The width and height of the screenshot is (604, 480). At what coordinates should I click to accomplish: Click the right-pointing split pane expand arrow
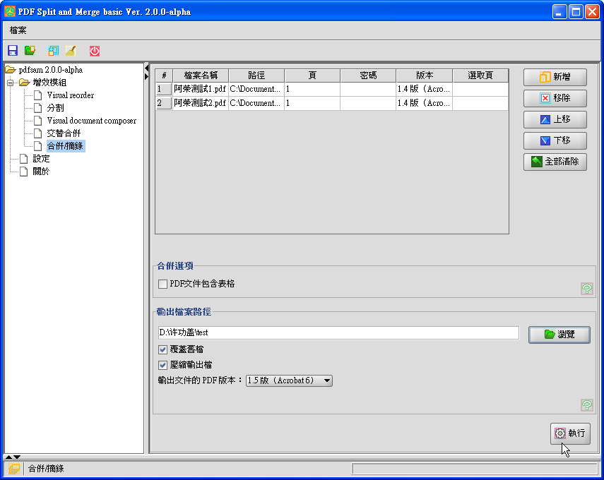(x=146, y=77)
